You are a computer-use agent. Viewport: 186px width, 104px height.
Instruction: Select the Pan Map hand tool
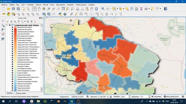point(39,9)
